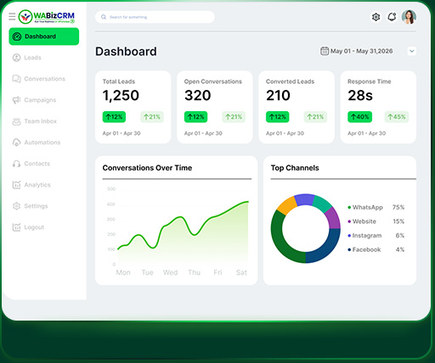
Task: Click the calendar icon beside date range
Action: tap(325, 51)
